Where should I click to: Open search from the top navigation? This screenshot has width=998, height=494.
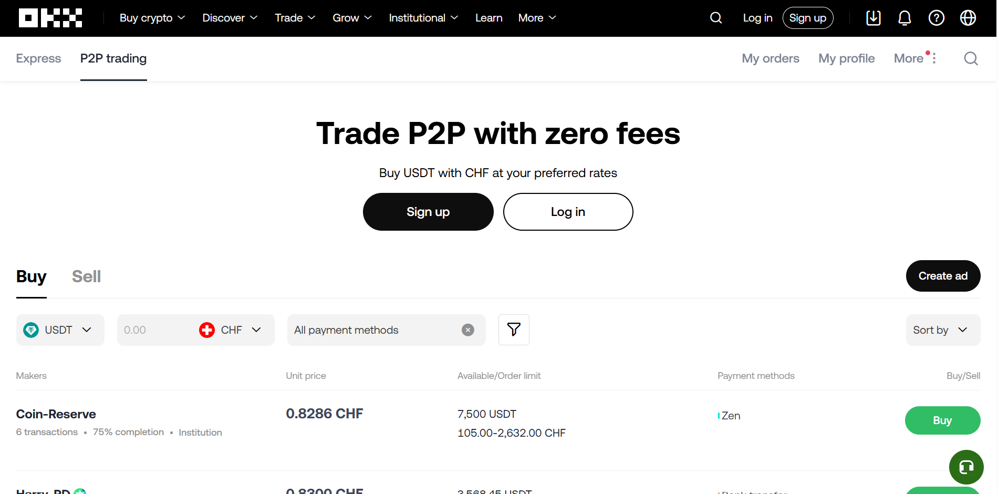[715, 17]
